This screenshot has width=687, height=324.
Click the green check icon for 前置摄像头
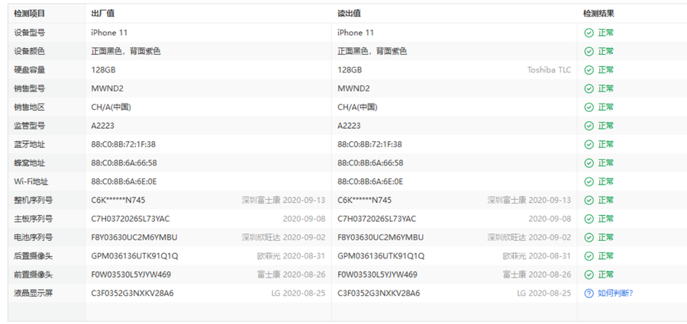pyautogui.click(x=589, y=274)
